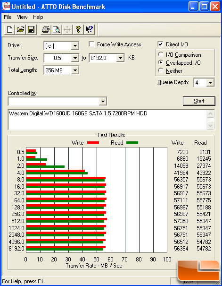Viewport: 222px width, 286px height.
Task: Click write value 57358 in results
Action: tap(181, 221)
